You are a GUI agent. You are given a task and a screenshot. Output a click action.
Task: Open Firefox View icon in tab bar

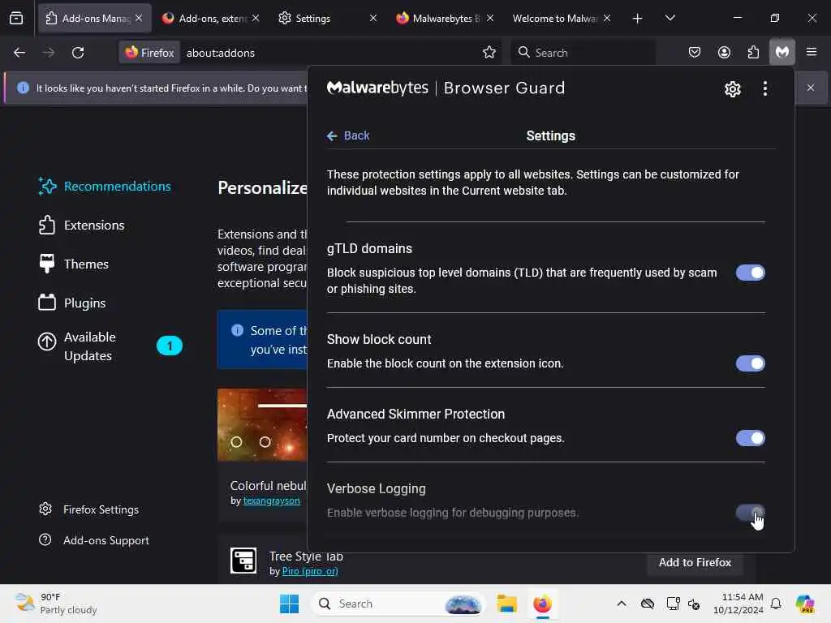point(16,18)
